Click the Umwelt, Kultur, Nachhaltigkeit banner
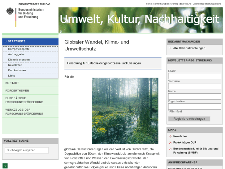The height and width of the screenshot is (169, 225). tap(141, 20)
